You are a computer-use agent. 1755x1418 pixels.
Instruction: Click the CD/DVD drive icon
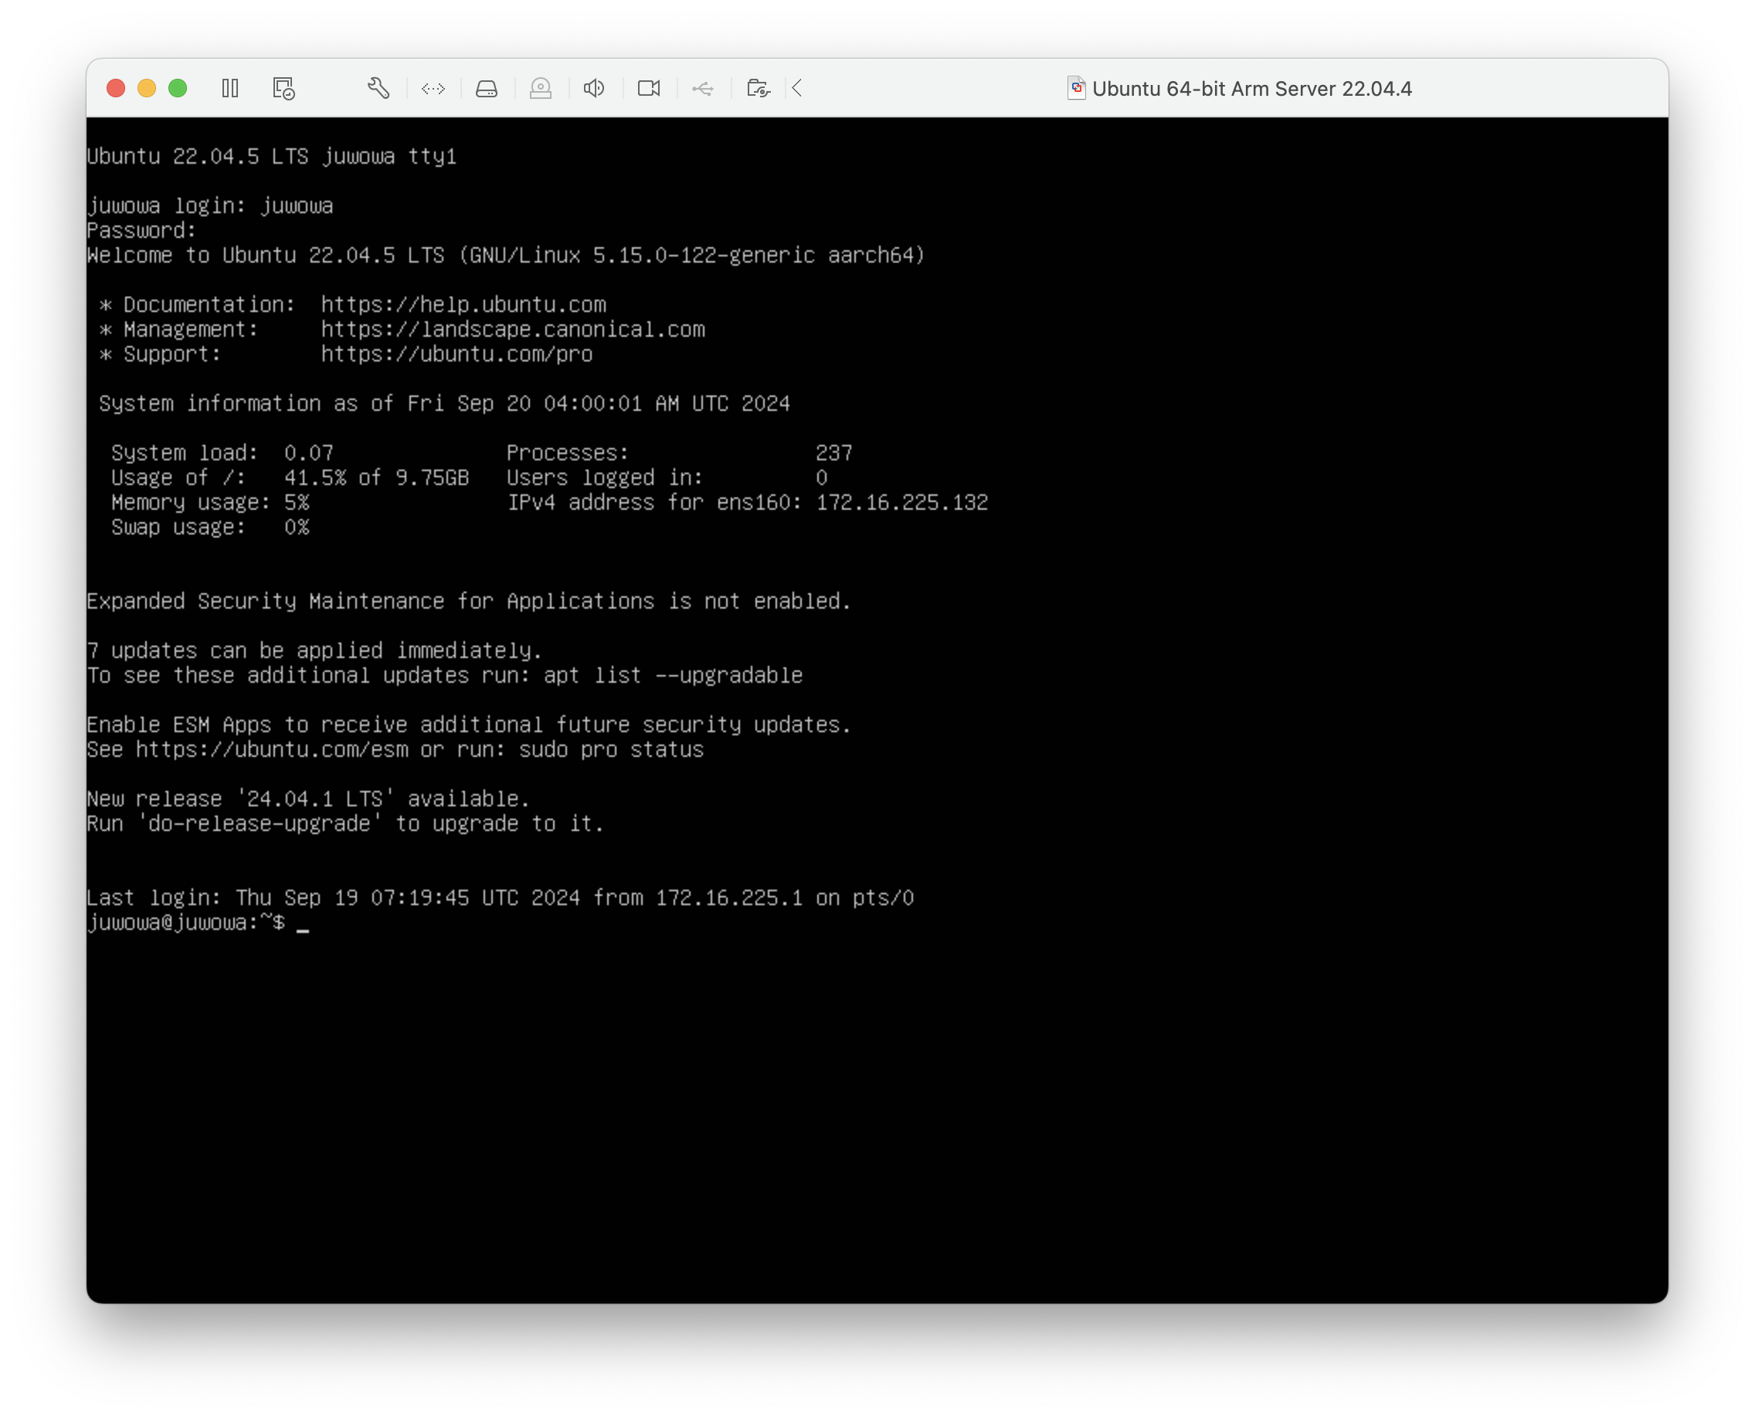tap(541, 88)
